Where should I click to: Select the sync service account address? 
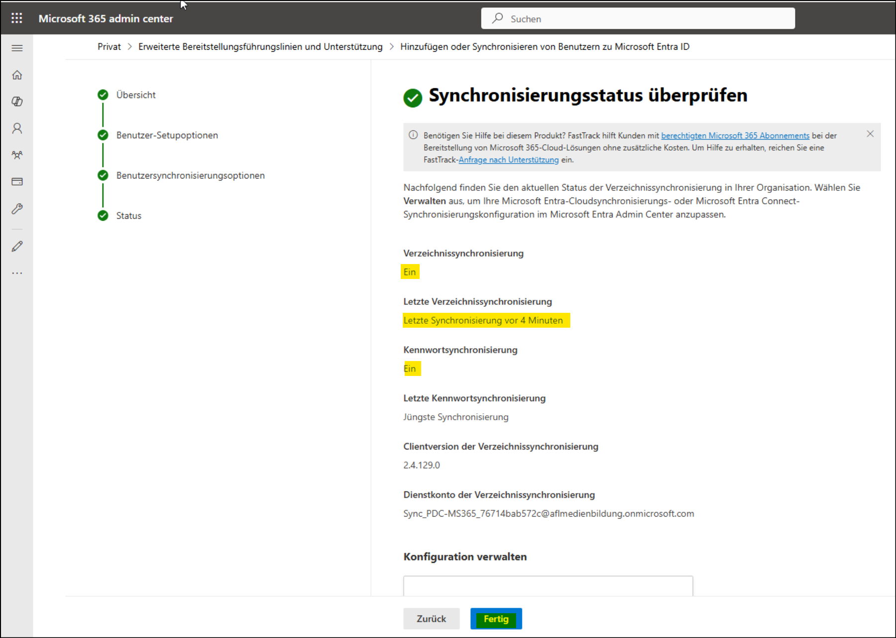pos(548,514)
